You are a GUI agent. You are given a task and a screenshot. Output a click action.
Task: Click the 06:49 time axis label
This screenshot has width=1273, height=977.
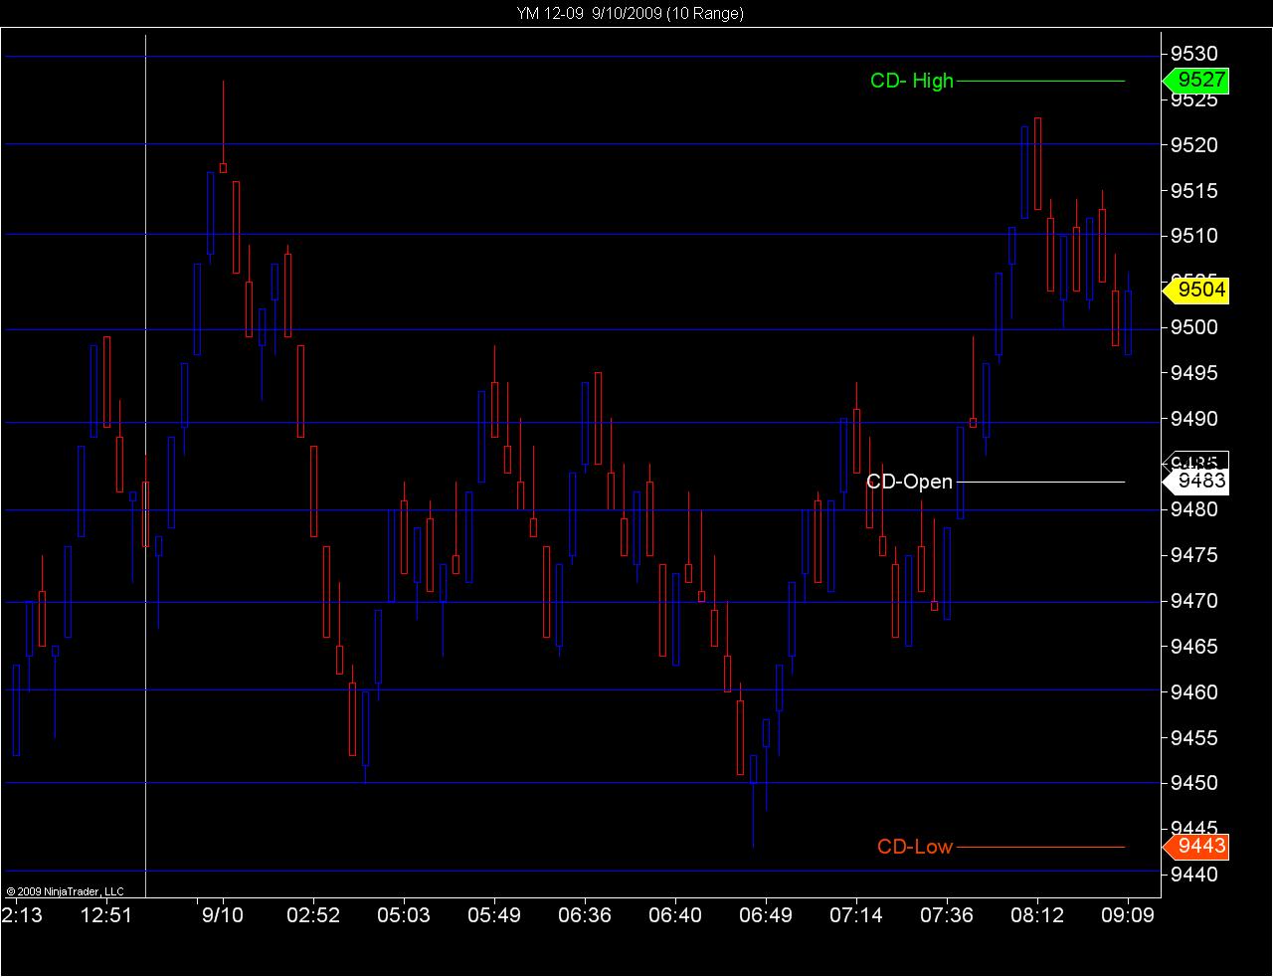tap(766, 914)
